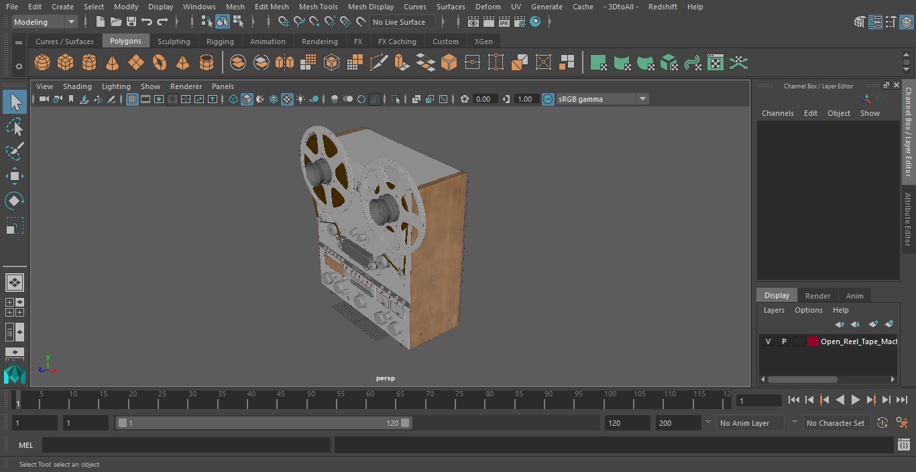Screen dimensions: 916x472
Task: Create a polygon pyramid from the shelf
Action: pos(182,63)
